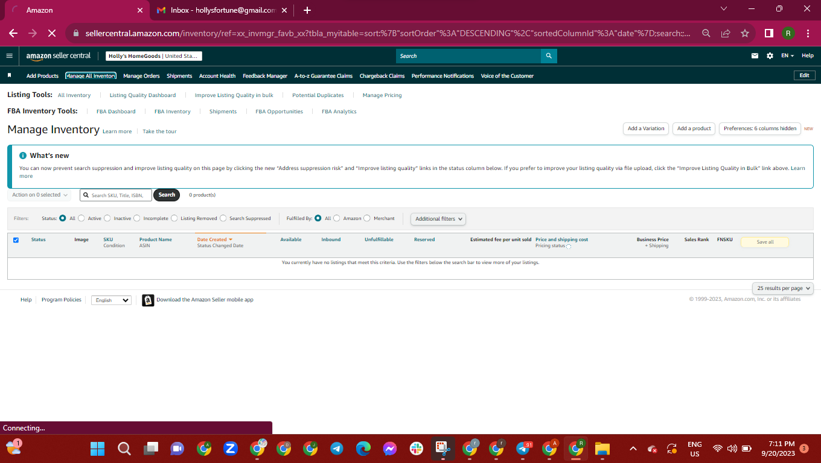Click the zoom magnifier icon in address bar

pos(705,34)
